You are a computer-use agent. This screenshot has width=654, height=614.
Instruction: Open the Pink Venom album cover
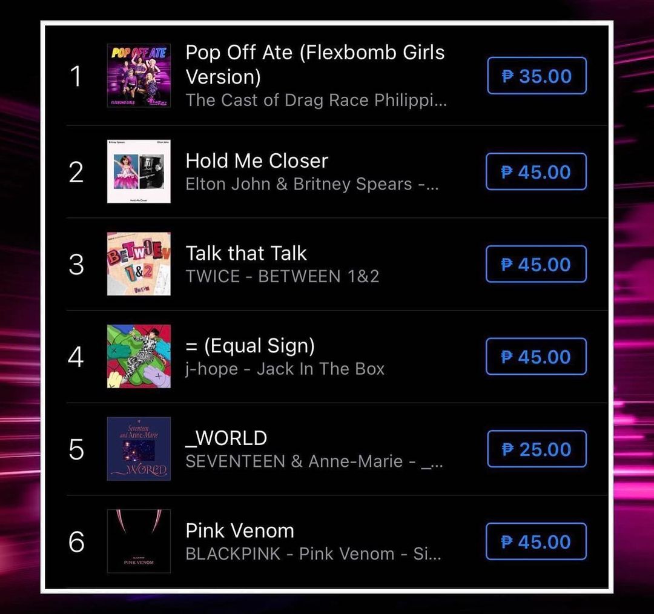(139, 541)
